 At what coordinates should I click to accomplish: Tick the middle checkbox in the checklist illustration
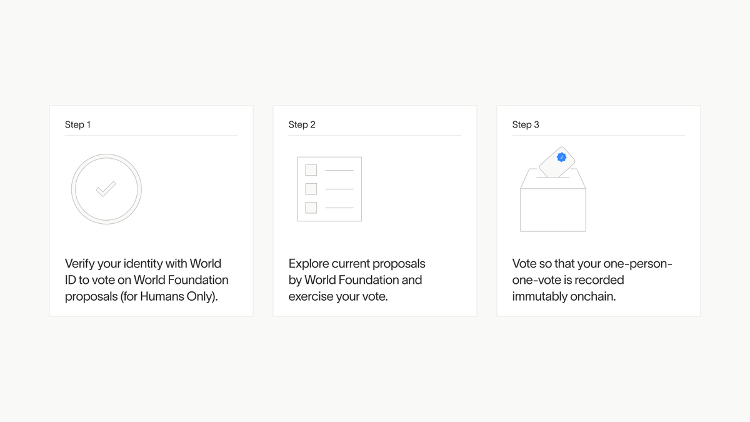tap(311, 189)
